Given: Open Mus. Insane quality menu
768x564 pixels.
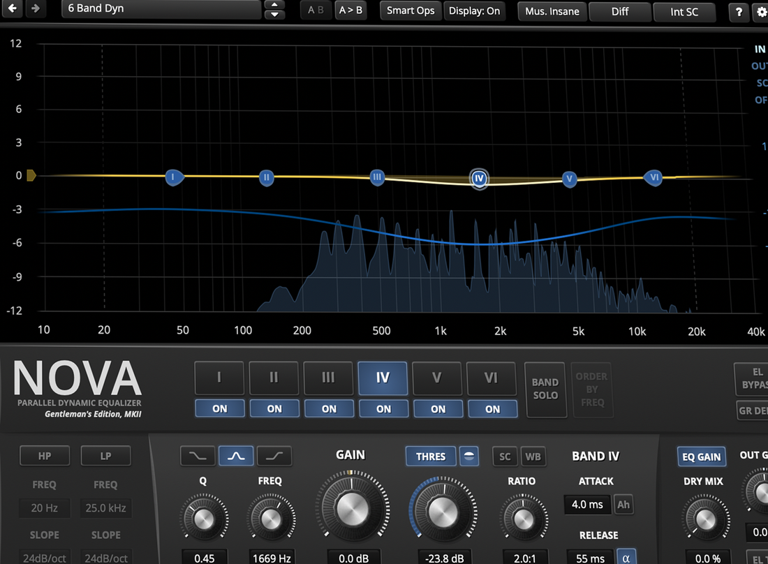Looking at the screenshot, I should tap(552, 11).
